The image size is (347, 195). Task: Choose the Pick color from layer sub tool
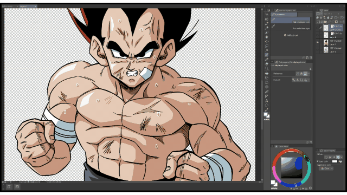(x=291, y=27)
